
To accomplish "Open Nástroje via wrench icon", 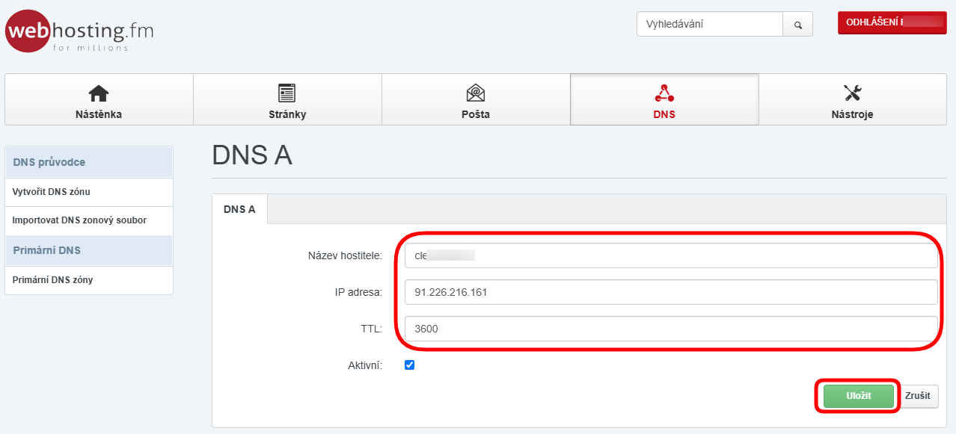I will [x=852, y=93].
